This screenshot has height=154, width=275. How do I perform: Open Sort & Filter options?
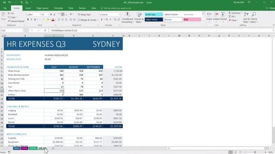(x=246, y=18)
